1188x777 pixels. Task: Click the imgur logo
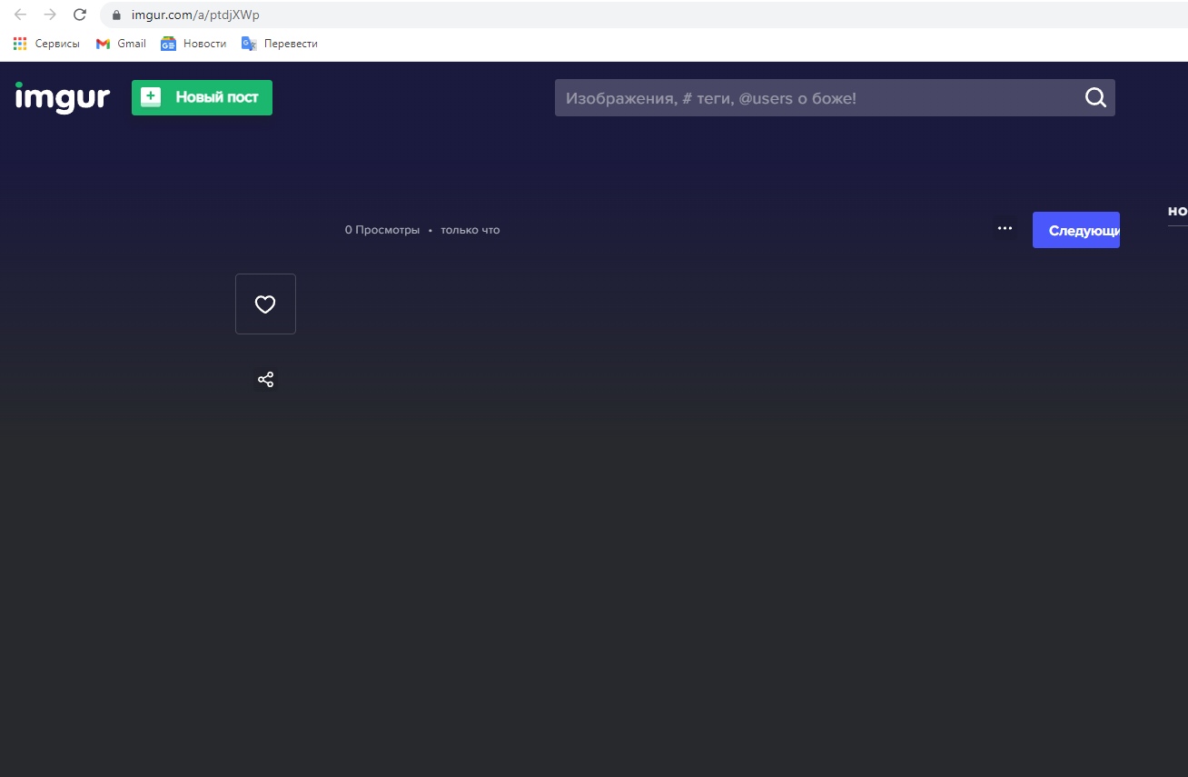click(63, 97)
